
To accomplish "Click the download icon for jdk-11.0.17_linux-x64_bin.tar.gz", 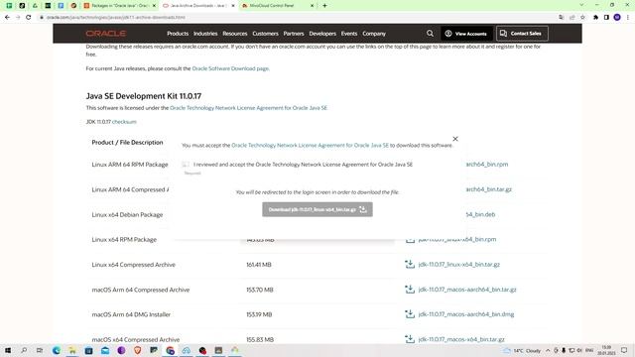I will pyautogui.click(x=410, y=265).
